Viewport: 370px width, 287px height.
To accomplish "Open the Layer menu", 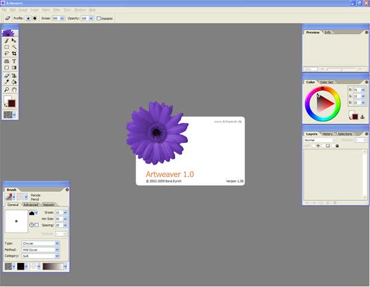I will pyautogui.click(x=35, y=10).
